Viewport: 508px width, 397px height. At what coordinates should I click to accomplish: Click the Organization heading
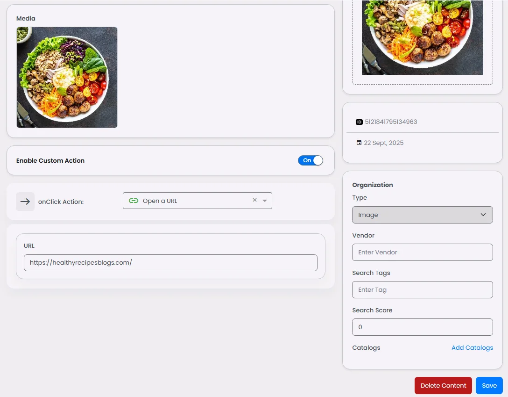tap(373, 185)
